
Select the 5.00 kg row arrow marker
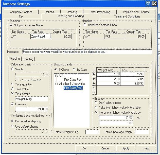click(94, 83)
